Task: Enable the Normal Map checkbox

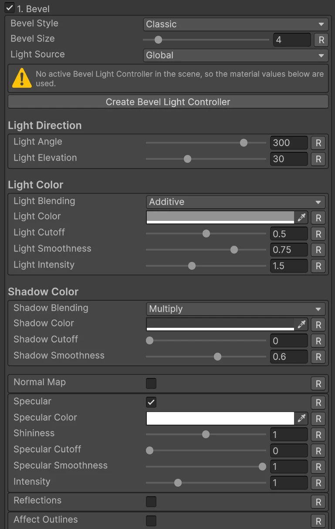Action: click(151, 383)
